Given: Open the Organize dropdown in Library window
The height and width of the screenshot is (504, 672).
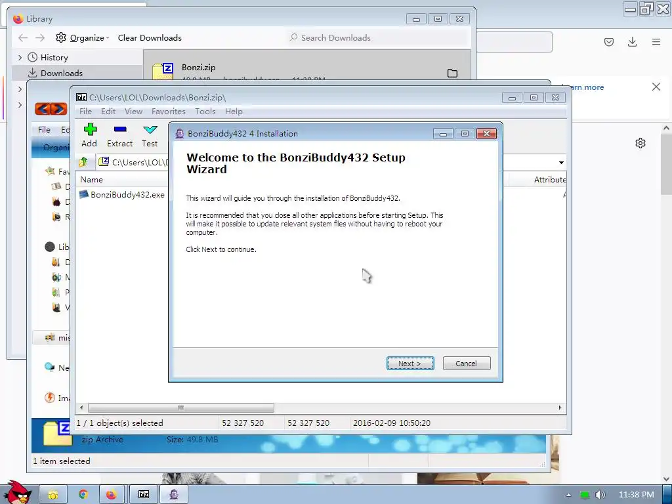Looking at the screenshot, I should pyautogui.click(x=83, y=37).
